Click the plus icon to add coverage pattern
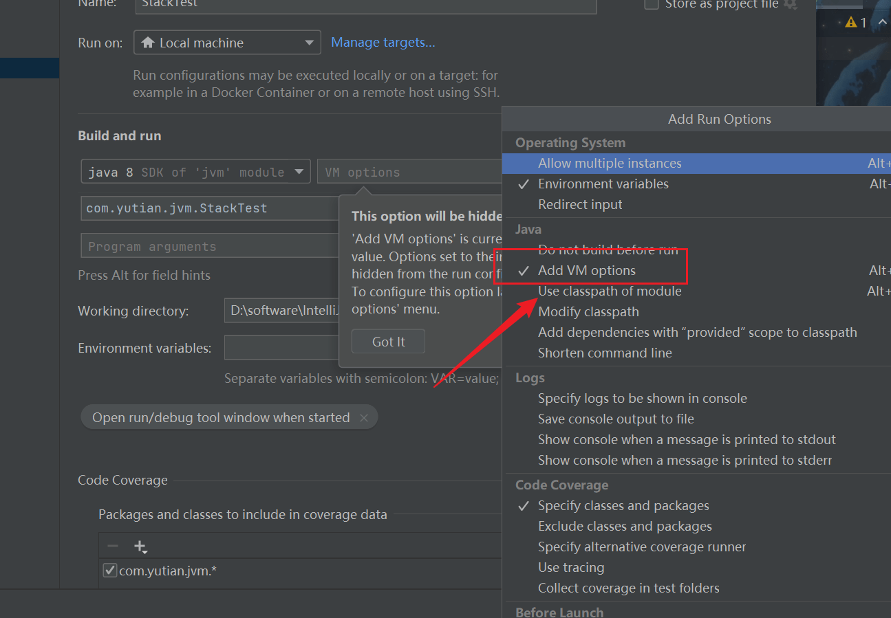The image size is (891, 618). coord(140,547)
